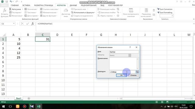Click the Task View taskbar icon

(10, 106)
